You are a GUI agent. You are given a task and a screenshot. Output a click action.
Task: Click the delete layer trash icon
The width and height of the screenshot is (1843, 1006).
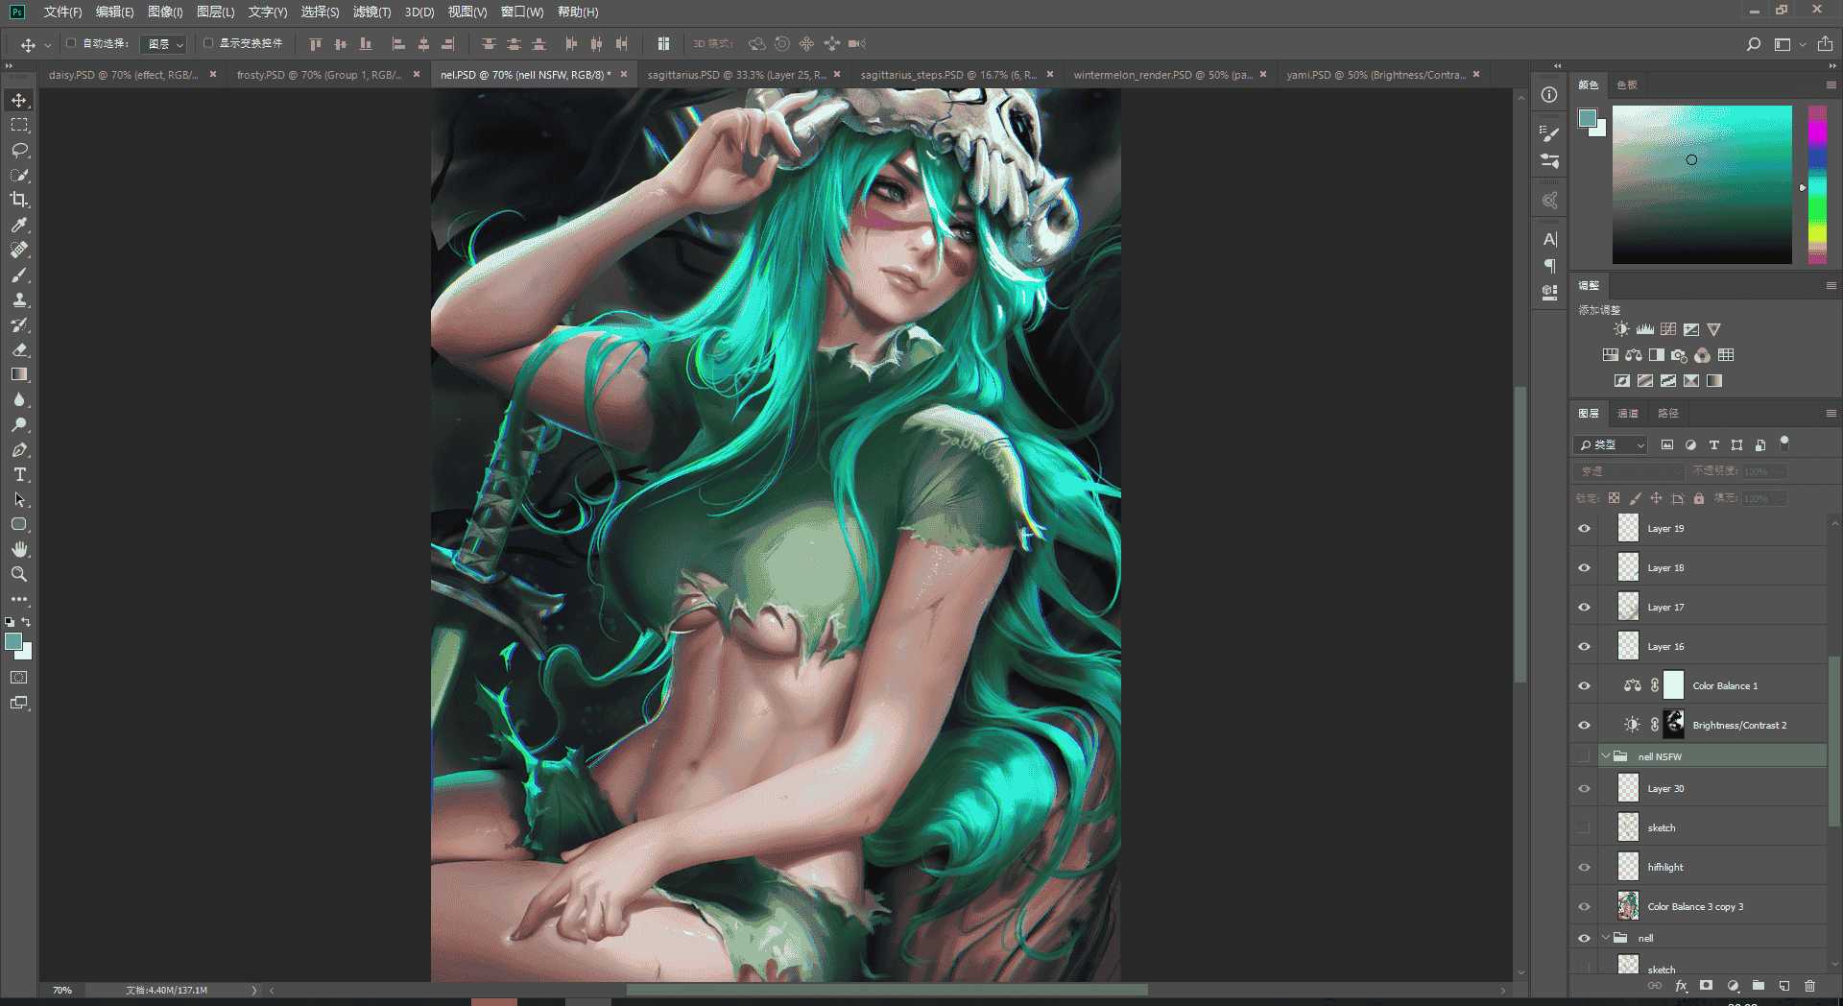pos(1809,986)
